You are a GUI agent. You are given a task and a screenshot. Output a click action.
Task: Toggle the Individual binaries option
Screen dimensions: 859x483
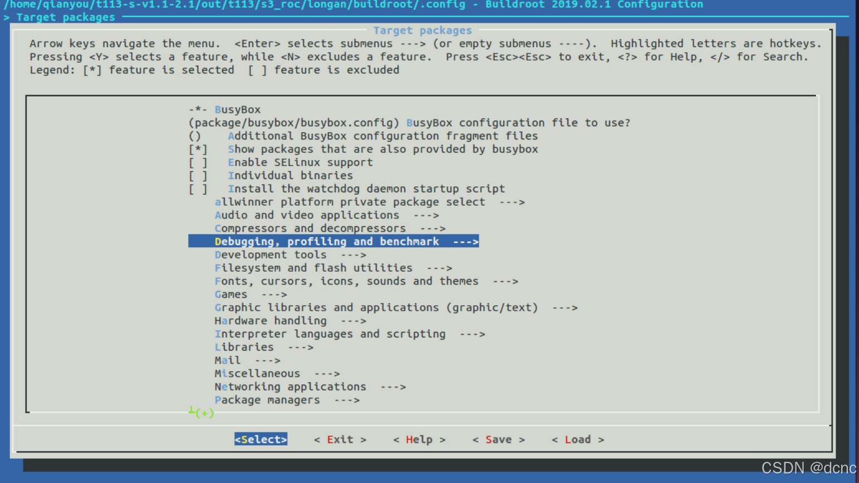[271, 176]
